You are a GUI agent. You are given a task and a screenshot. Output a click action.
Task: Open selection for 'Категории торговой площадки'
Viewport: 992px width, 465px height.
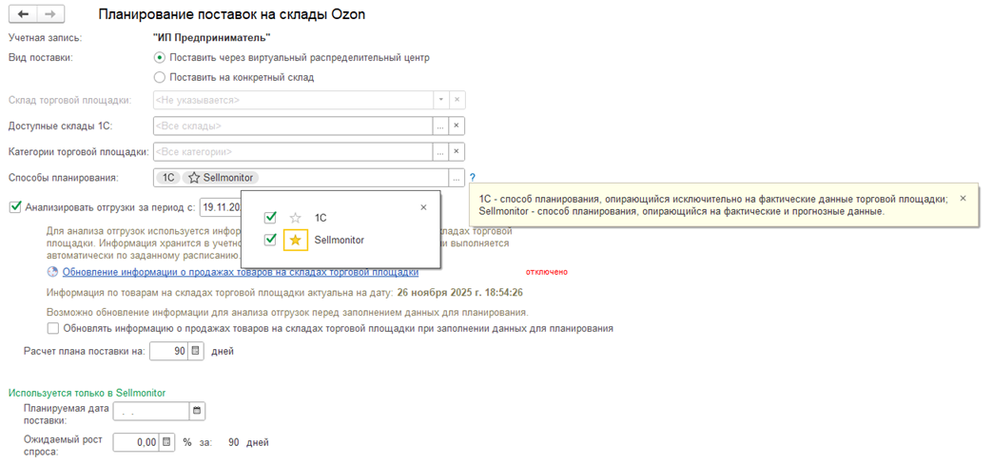pyautogui.click(x=441, y=152)
